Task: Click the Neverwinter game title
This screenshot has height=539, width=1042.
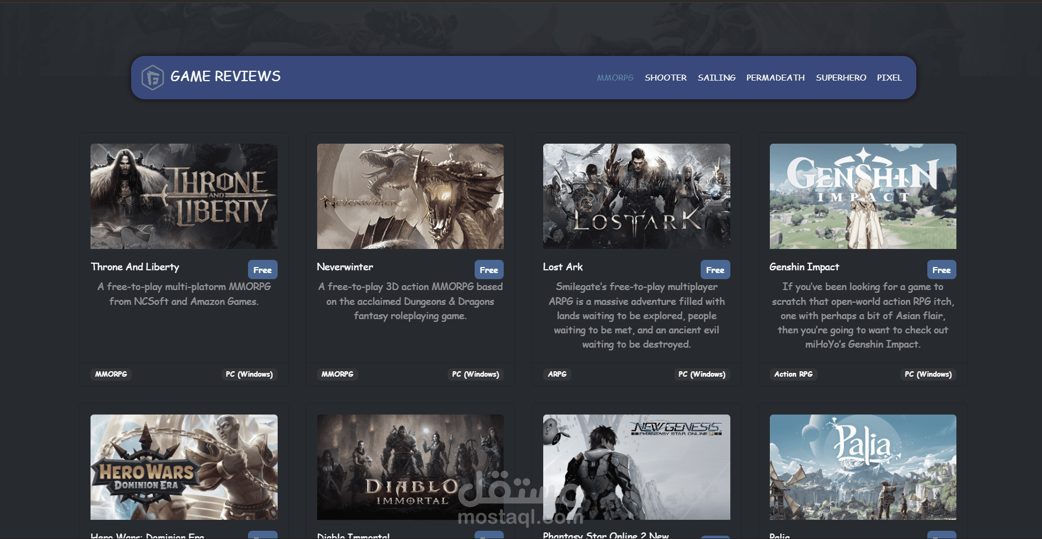Action: (x=345, y=267)
